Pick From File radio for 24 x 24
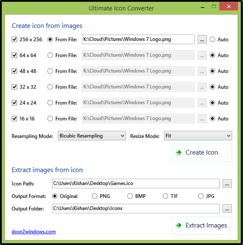The width and height of the screenshot is (243, 245). (x=50, y=102)
